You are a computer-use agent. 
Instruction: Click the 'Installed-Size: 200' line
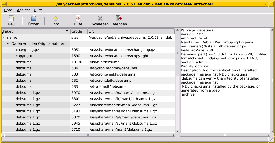pos(197,50)
